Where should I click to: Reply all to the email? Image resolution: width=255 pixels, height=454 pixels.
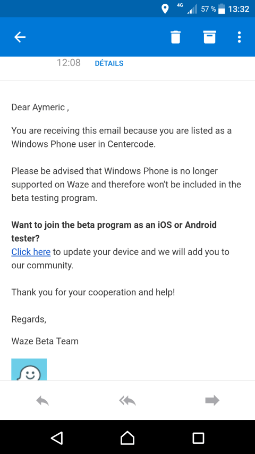127,401
